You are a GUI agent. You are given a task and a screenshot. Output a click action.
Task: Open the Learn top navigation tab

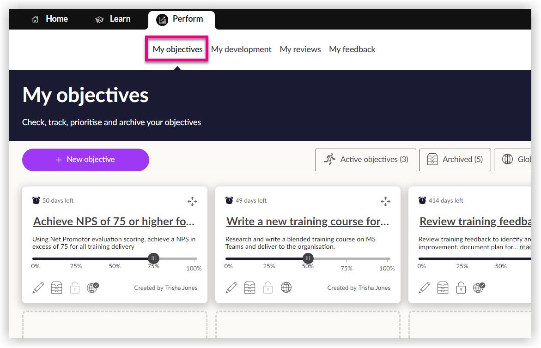(113, 19)
